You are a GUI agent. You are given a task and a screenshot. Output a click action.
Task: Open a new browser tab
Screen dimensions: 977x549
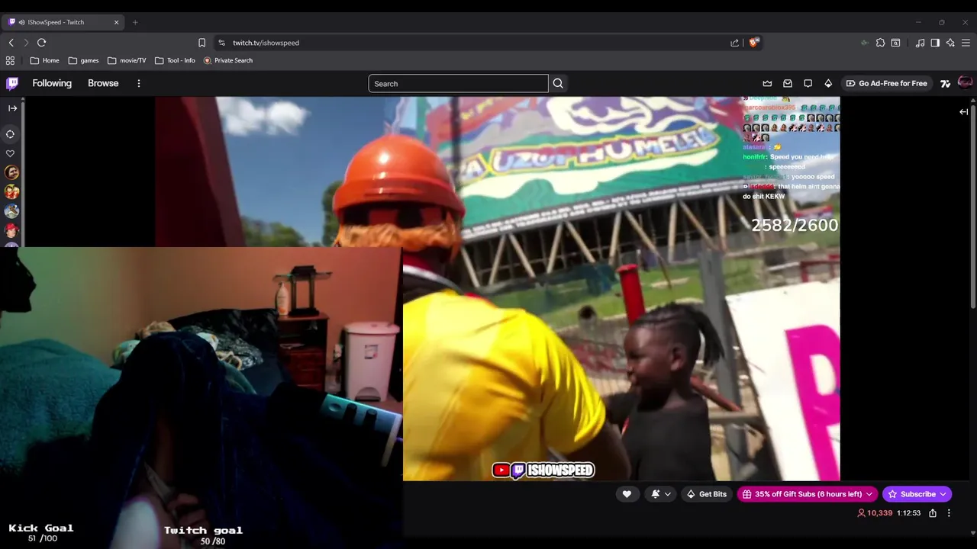[x=135, y=22]
